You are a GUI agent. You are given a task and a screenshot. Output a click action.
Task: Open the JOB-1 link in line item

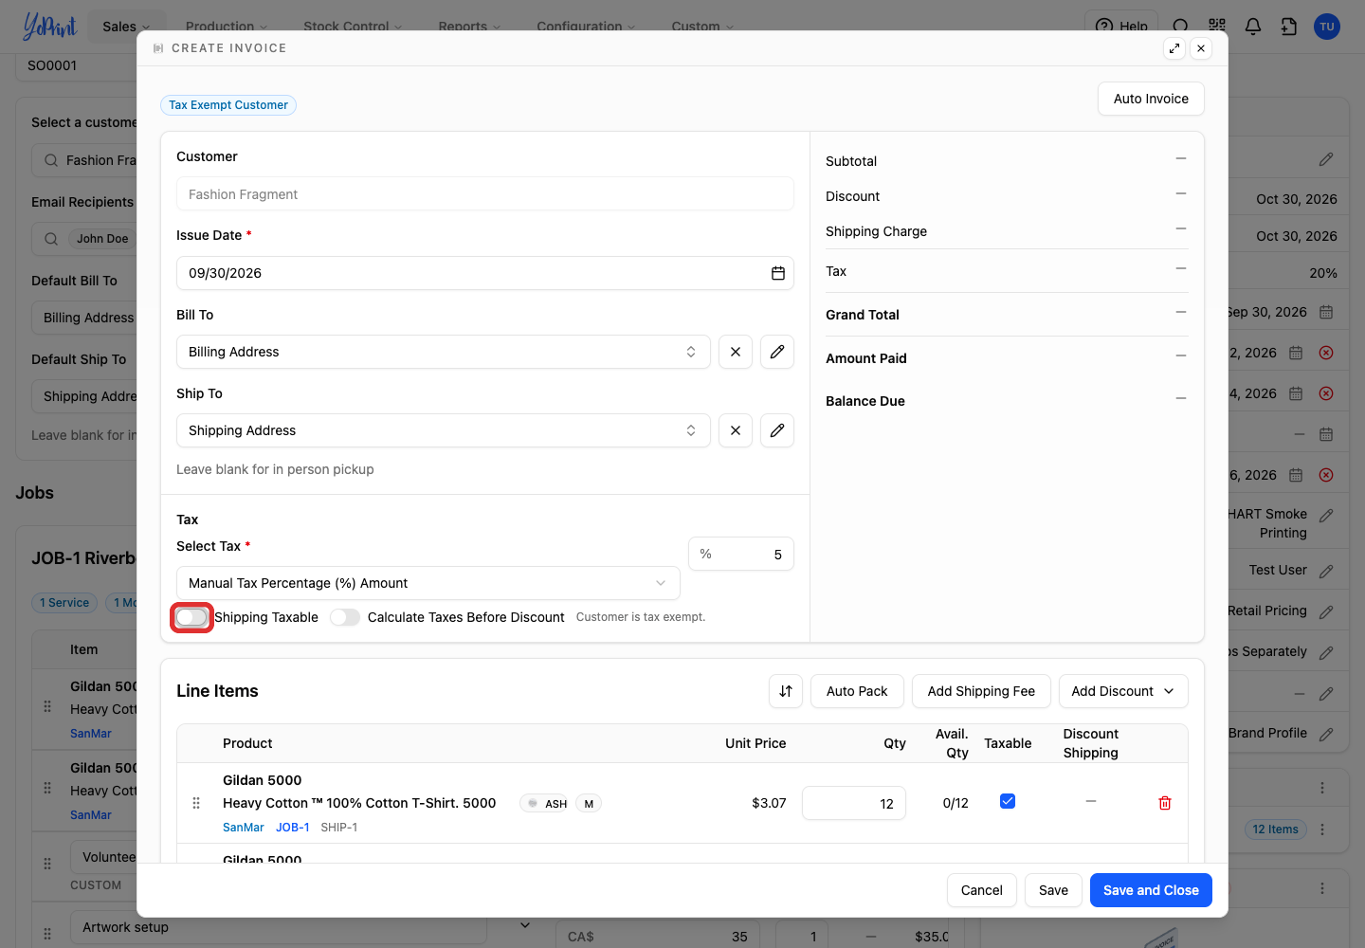293,828
